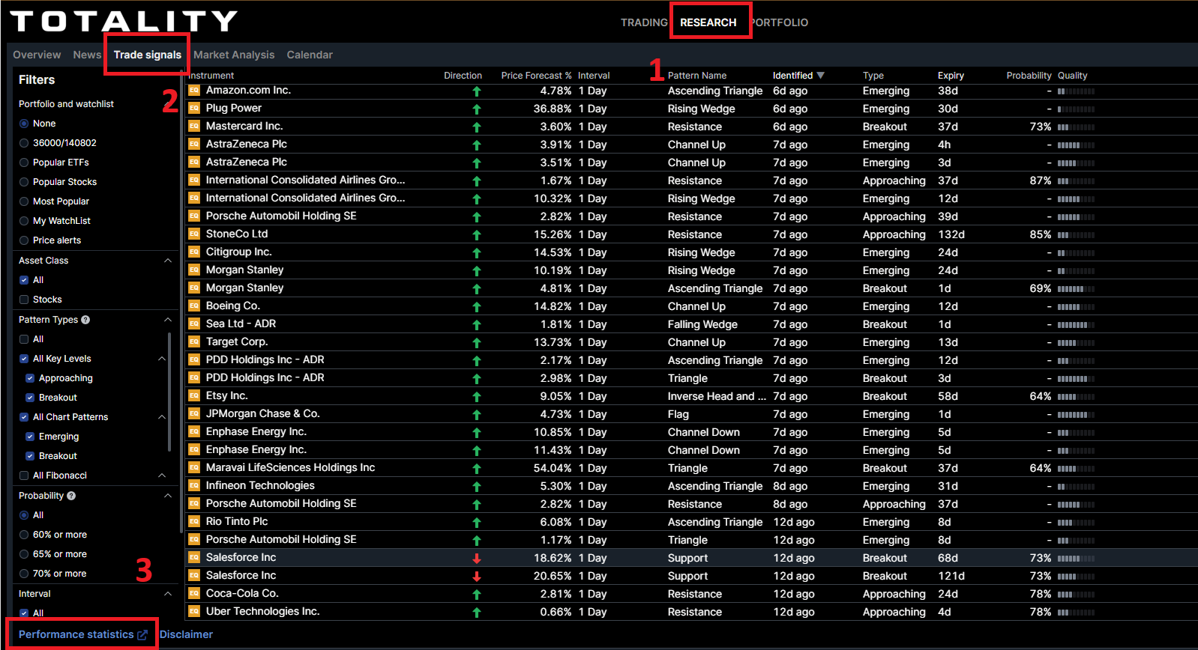This screenshot has width=1198, height=650.
Task: Click the EQ icon beside Mastercard Inc.
Action: (194, 127)
